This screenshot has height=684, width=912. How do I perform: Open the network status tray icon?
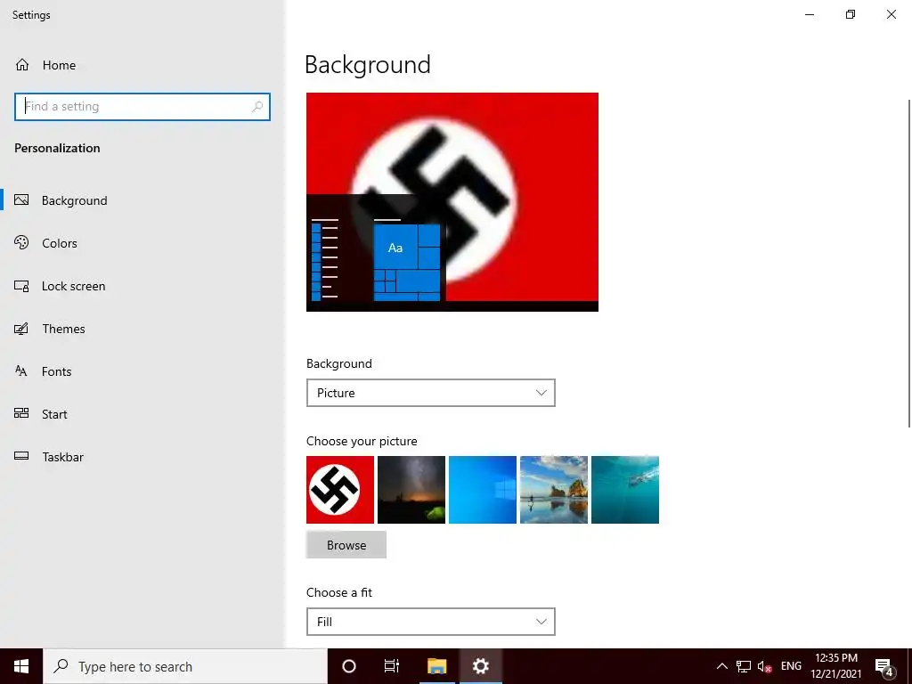(744, 666)
